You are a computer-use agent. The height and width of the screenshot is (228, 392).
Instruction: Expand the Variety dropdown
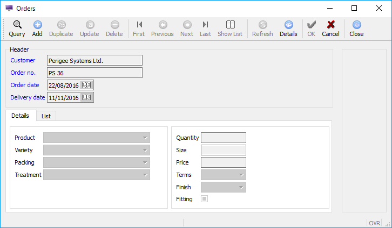[145, 150]
